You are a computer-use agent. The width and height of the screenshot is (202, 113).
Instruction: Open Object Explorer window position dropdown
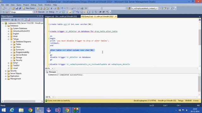[x=38, y=16]
